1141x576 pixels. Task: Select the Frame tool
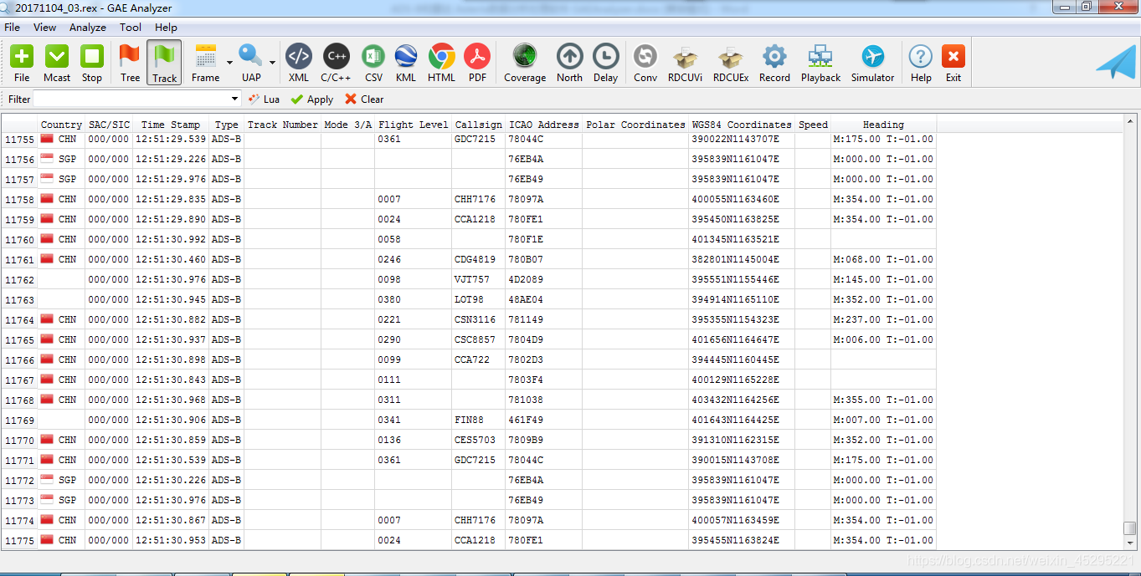pos(205,64)
